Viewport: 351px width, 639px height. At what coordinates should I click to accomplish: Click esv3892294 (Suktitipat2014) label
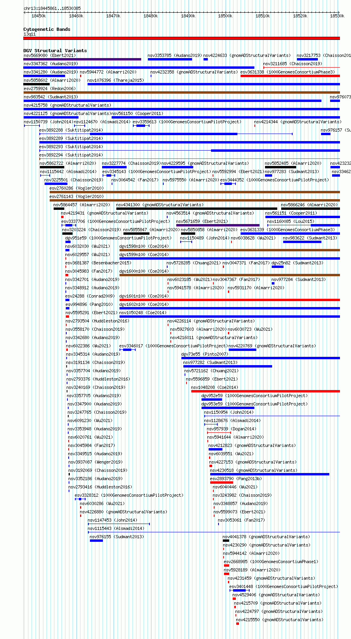71,155
